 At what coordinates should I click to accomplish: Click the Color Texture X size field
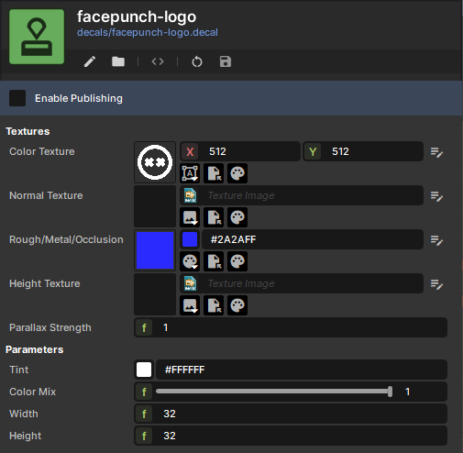[240, 151]
